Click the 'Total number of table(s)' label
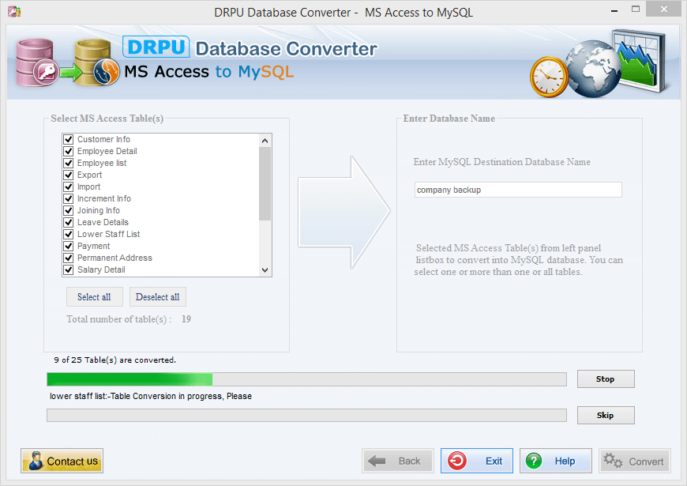687x486 pixels. (x=118, y=319)
